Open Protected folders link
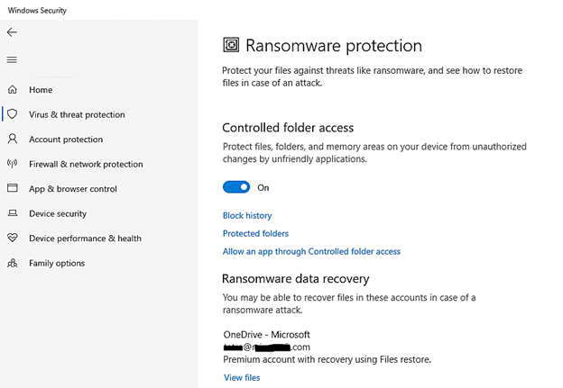Screen dimensions: 563x388 pyautogui.click(x=255, y=233)
